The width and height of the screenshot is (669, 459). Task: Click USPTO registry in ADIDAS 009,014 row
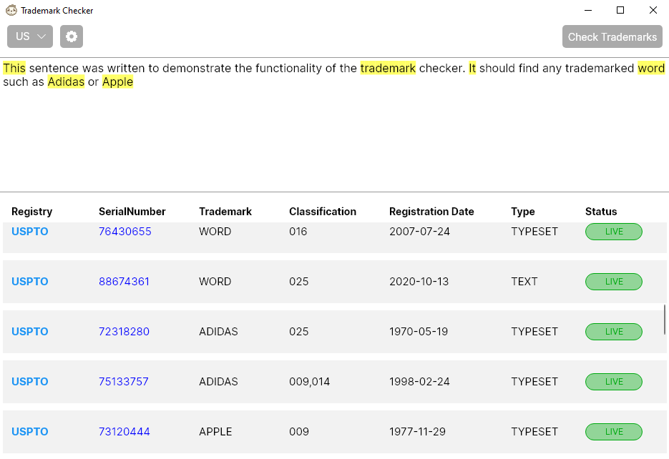click(30, 382)
